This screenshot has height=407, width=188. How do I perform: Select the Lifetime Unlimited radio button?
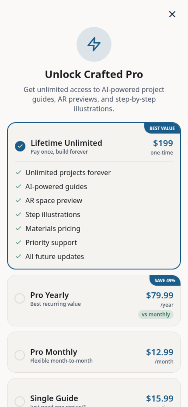[20, 146]
